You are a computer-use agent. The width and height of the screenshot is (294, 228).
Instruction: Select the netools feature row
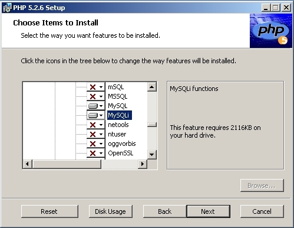(118, 125)
